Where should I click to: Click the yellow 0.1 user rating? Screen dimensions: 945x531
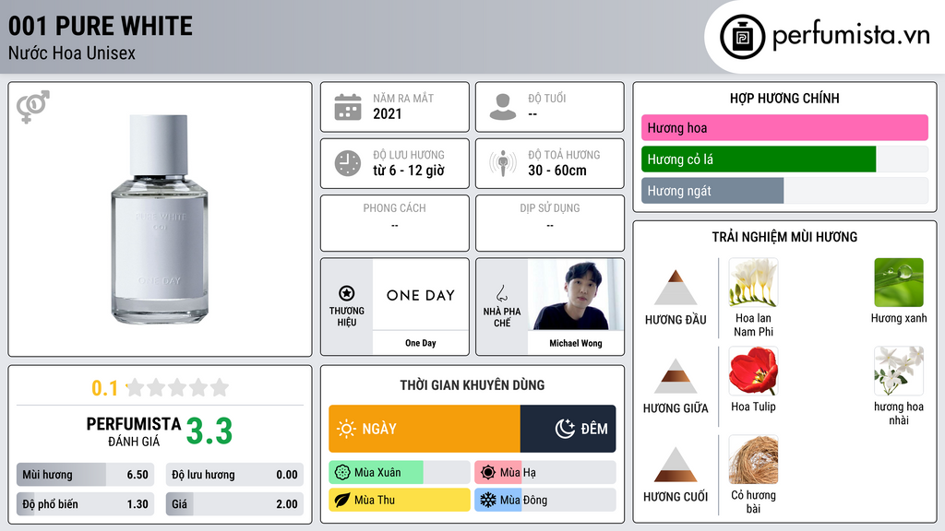105,388
